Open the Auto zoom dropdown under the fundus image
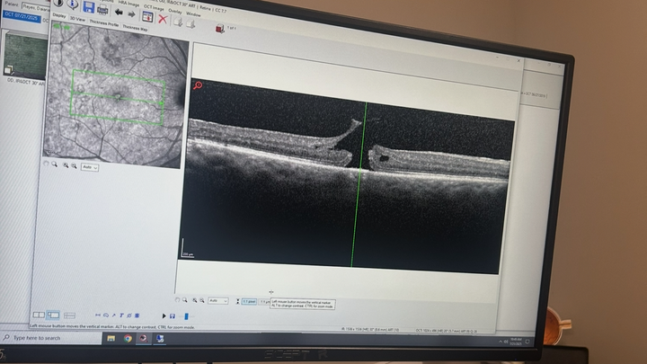647x364 pixels. [x=89, y=167]
